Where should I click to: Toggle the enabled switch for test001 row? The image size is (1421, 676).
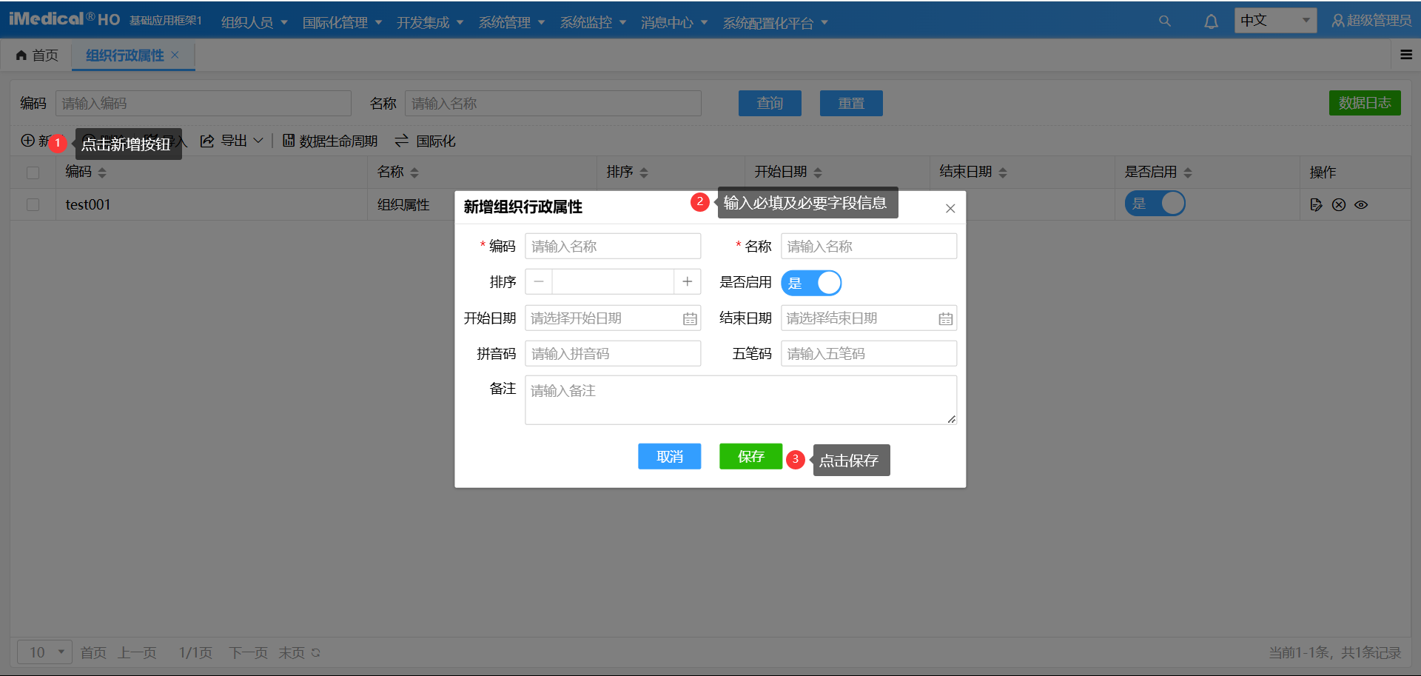(x=1155, y=204)
